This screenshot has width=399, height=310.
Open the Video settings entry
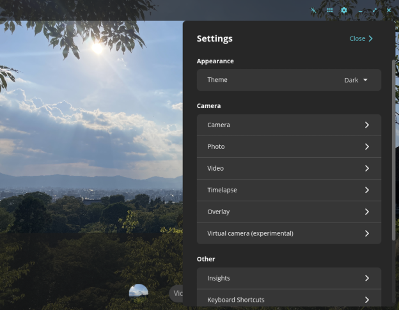(289, 168)
